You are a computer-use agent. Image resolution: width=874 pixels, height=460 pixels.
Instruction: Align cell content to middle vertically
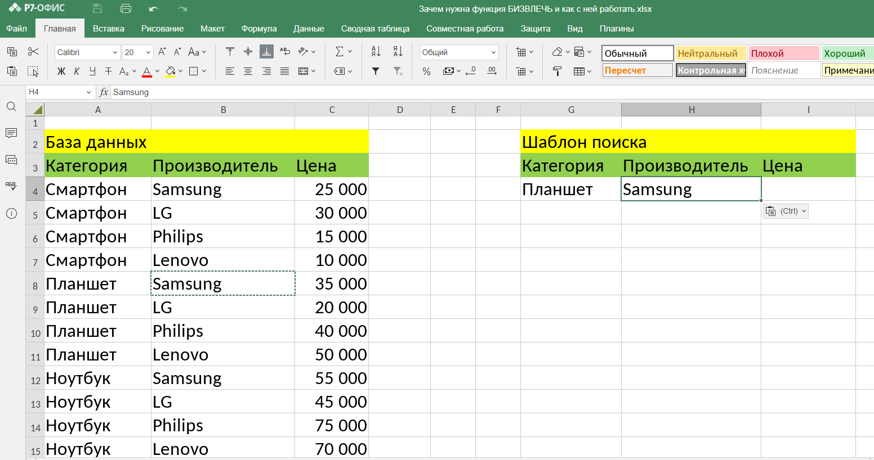click(248, 52)
